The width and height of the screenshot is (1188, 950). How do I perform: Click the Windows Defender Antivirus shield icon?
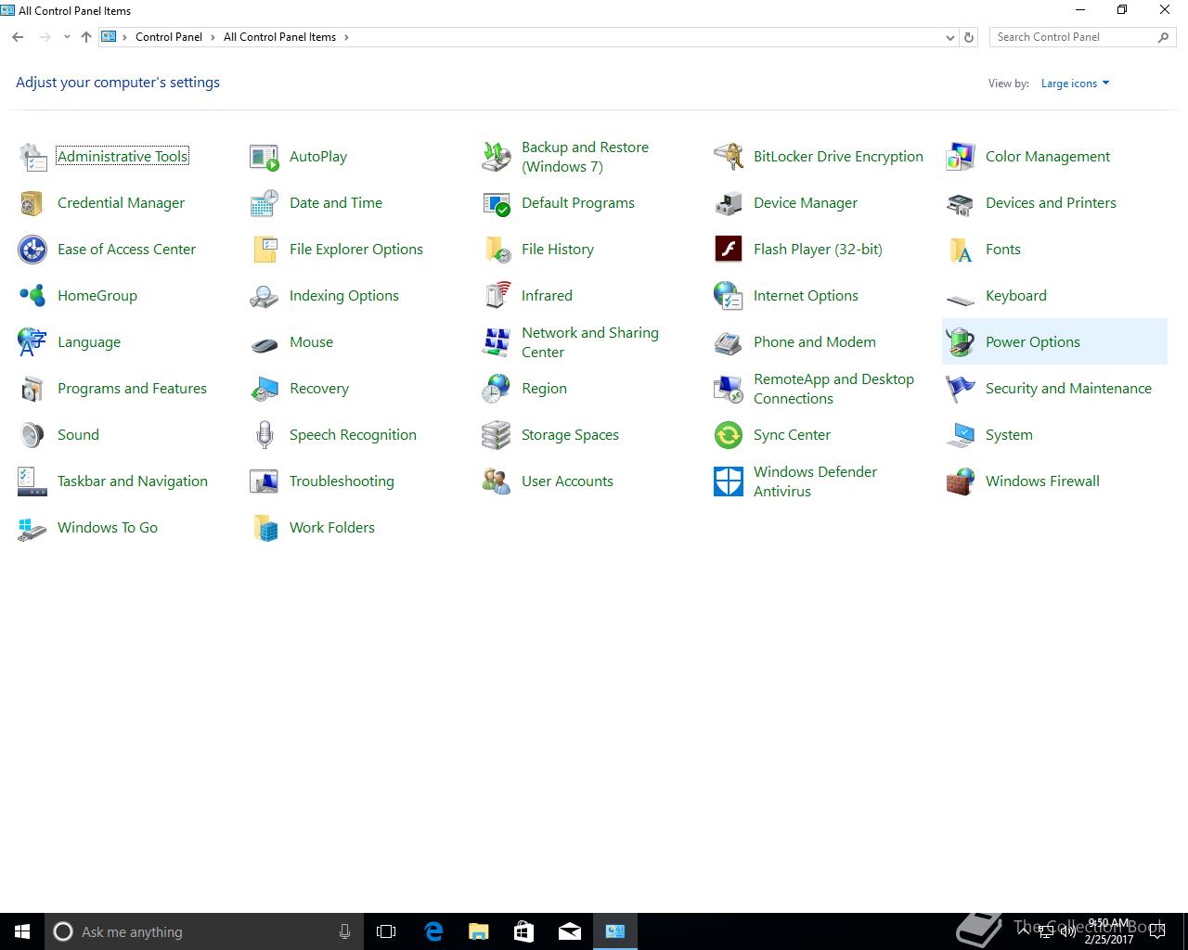click(x=729, y=481)
